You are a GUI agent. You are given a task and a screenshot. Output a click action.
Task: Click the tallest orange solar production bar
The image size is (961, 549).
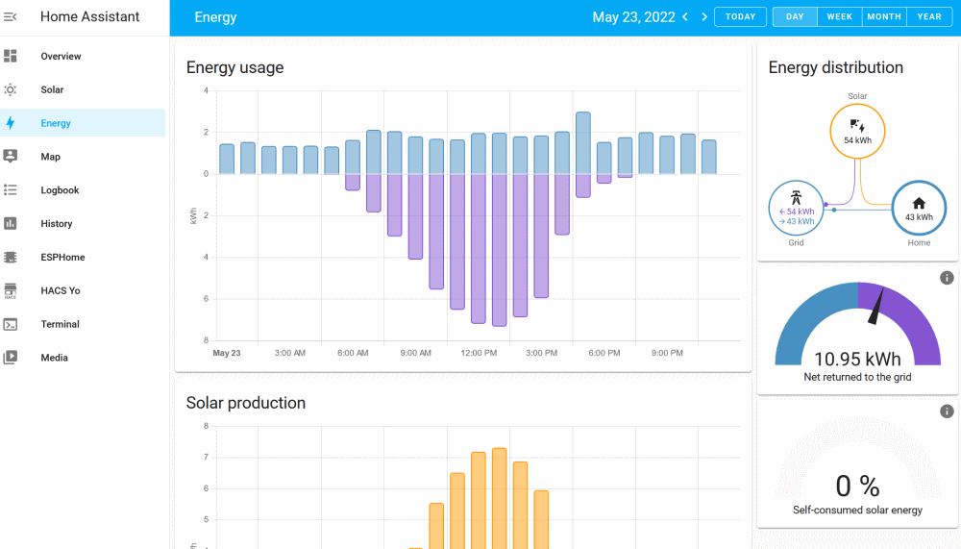click(500, 498)
